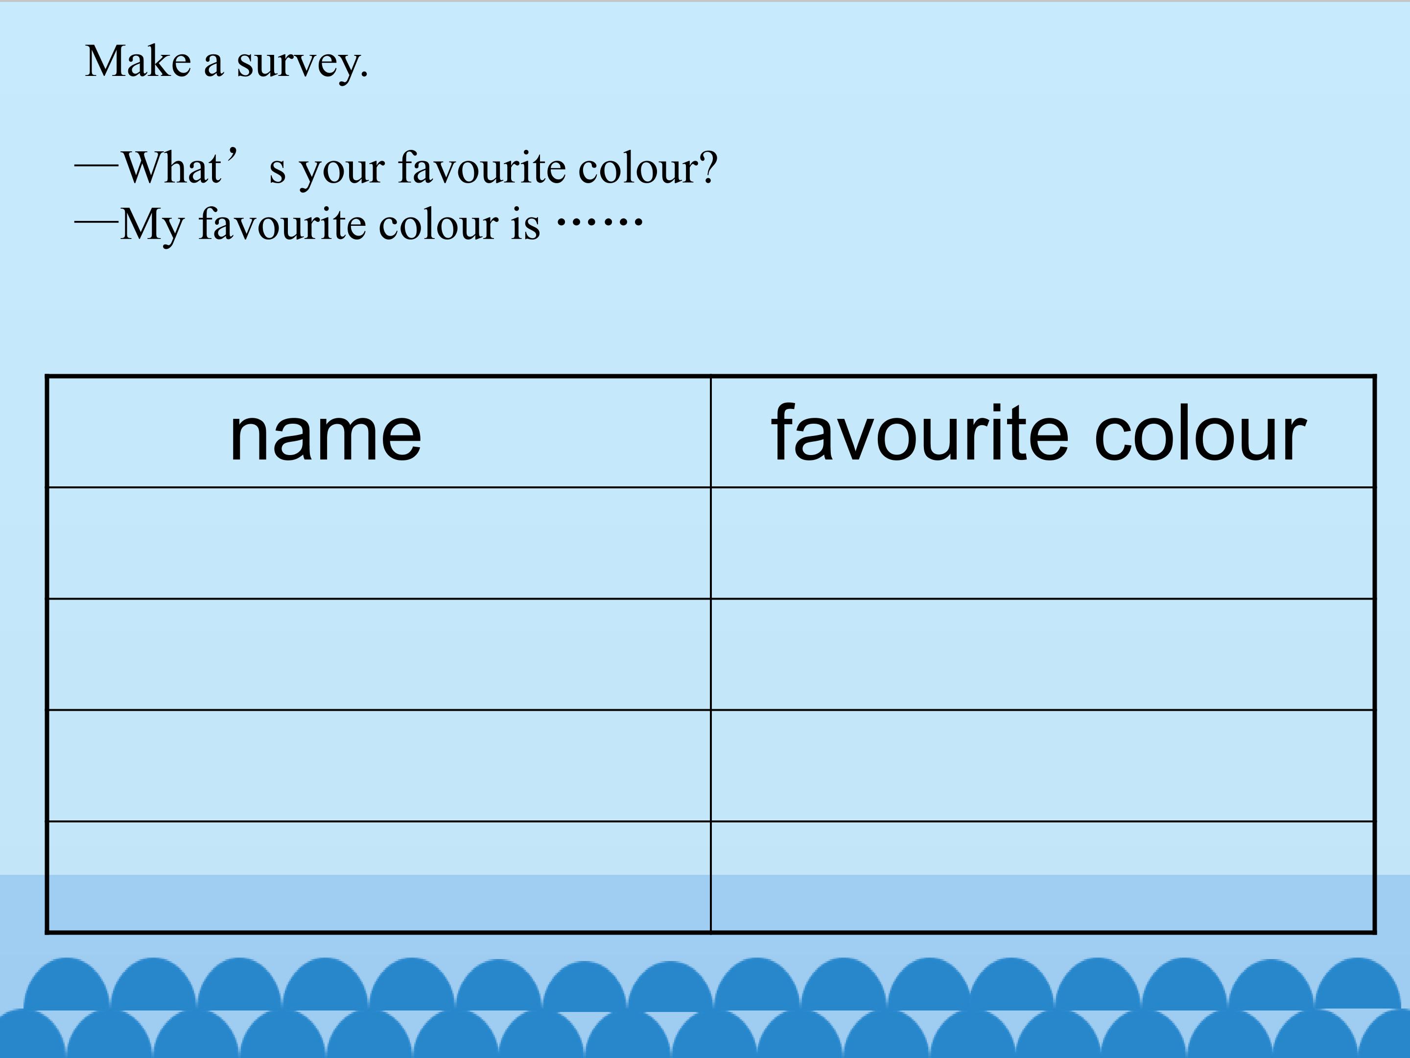Click the third empty row's name cell
Image resolution: width=1410 pixels, height=1058 pixels.
[x=378, y=765]
